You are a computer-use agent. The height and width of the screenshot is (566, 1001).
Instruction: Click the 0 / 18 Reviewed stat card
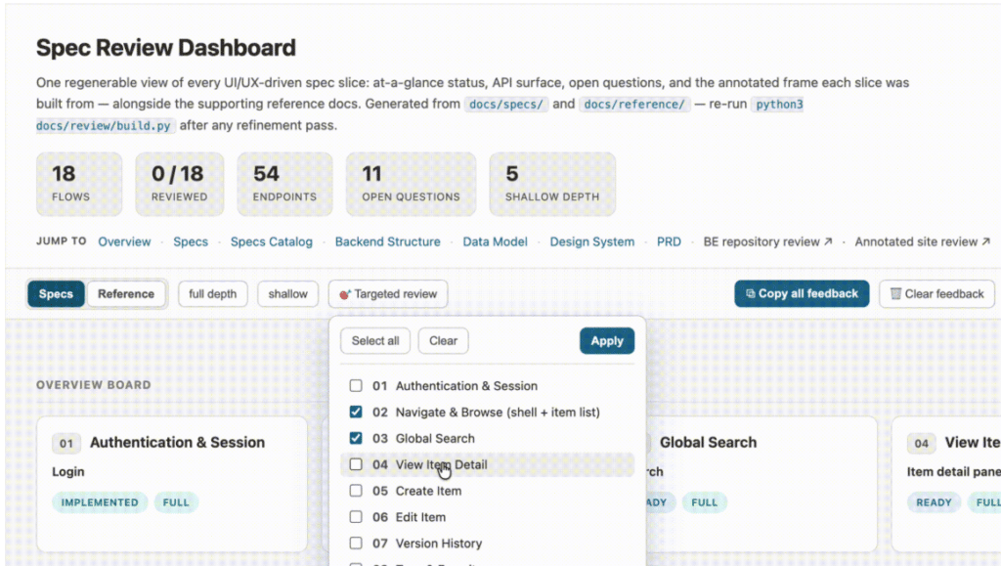tap(180, 184)
